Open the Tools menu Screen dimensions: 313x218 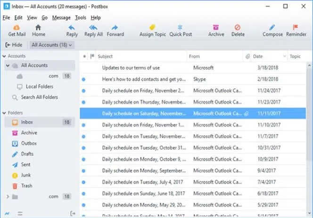(x=81, y=17)
